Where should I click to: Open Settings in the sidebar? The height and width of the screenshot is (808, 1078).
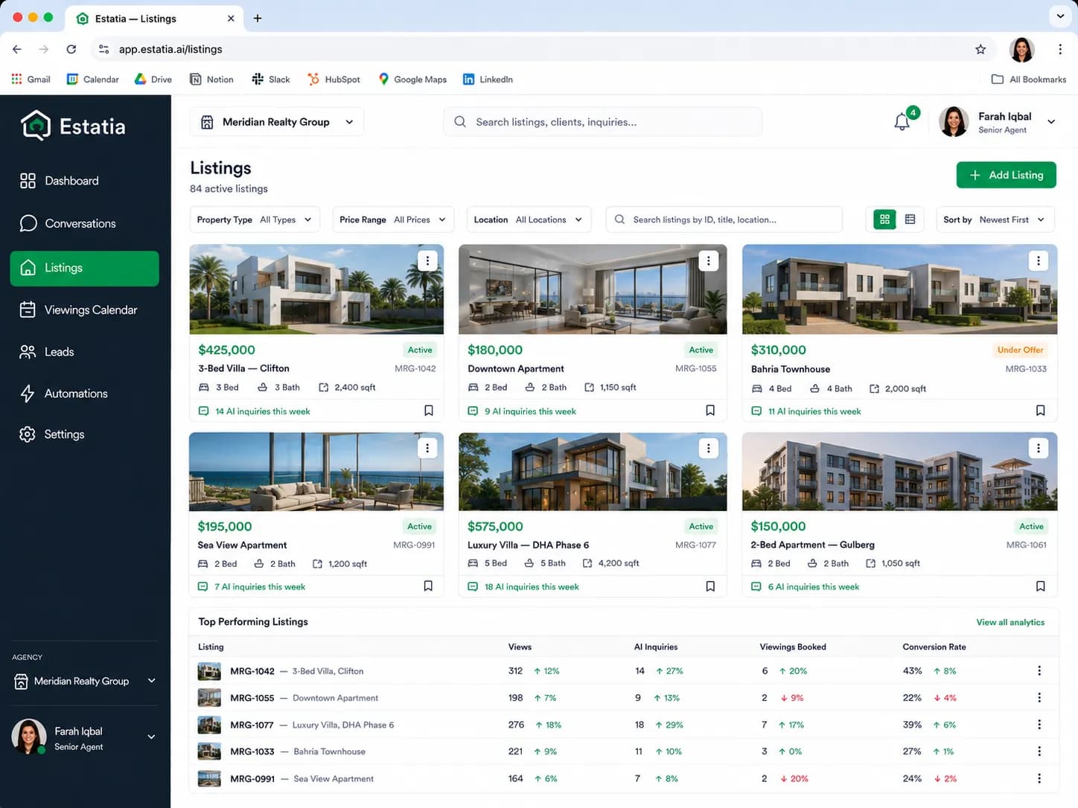[85, 435]
